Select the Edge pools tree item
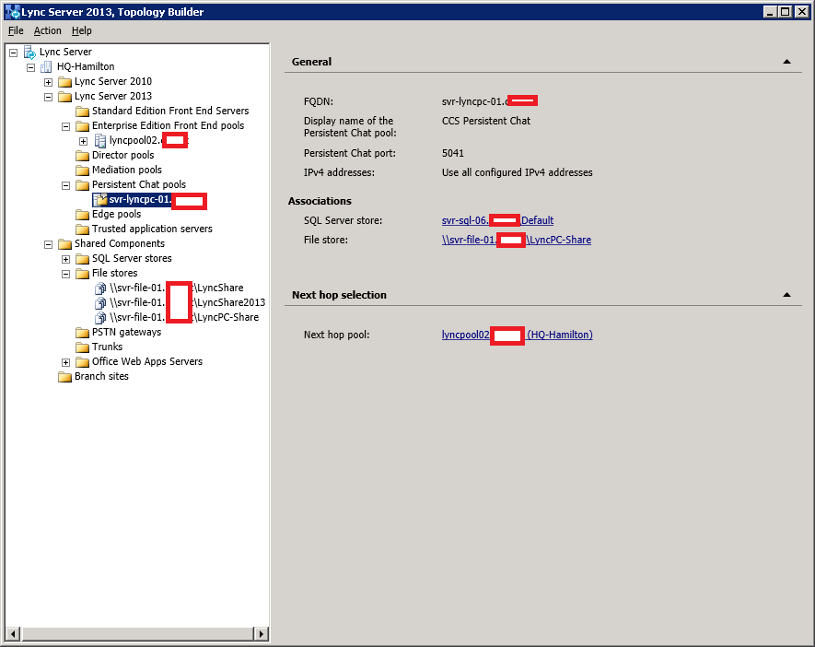Screen dimensions: 815x647 116,214
